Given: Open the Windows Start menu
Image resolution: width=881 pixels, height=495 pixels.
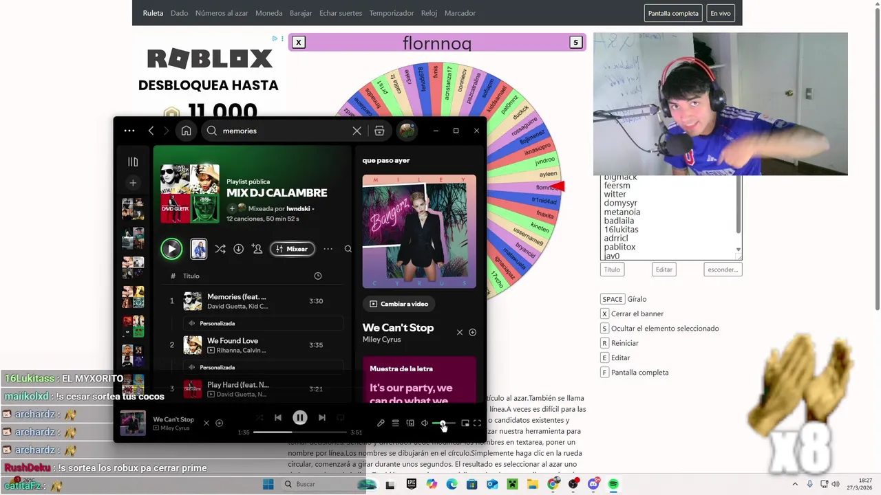Looking at the screenshot, I should 268,485.
